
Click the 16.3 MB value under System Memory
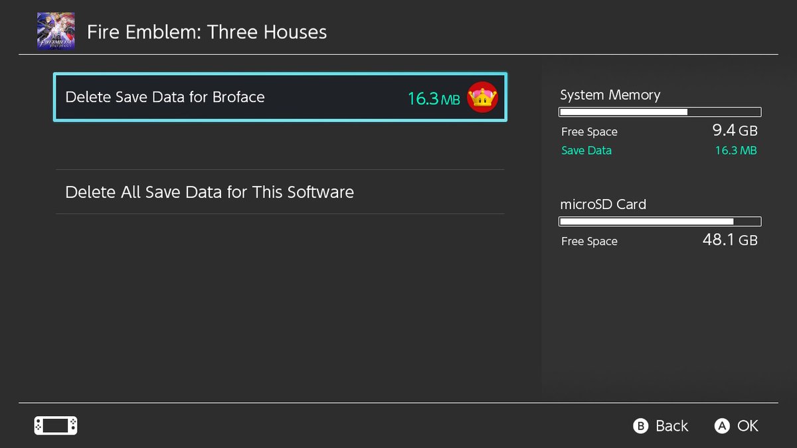[x=736, y=151]
